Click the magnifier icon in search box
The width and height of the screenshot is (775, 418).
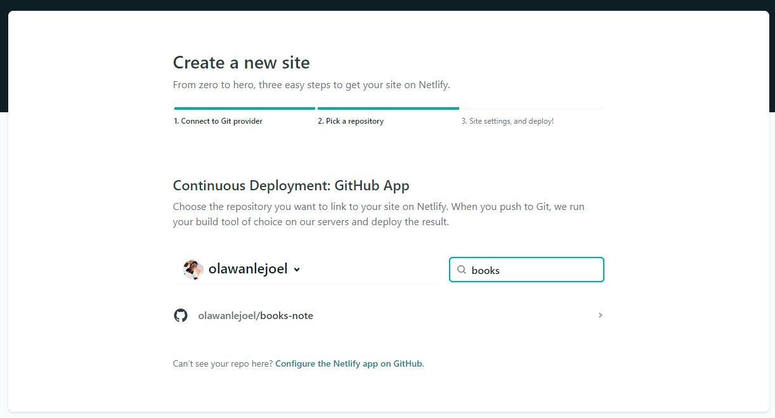click(462, 270)
